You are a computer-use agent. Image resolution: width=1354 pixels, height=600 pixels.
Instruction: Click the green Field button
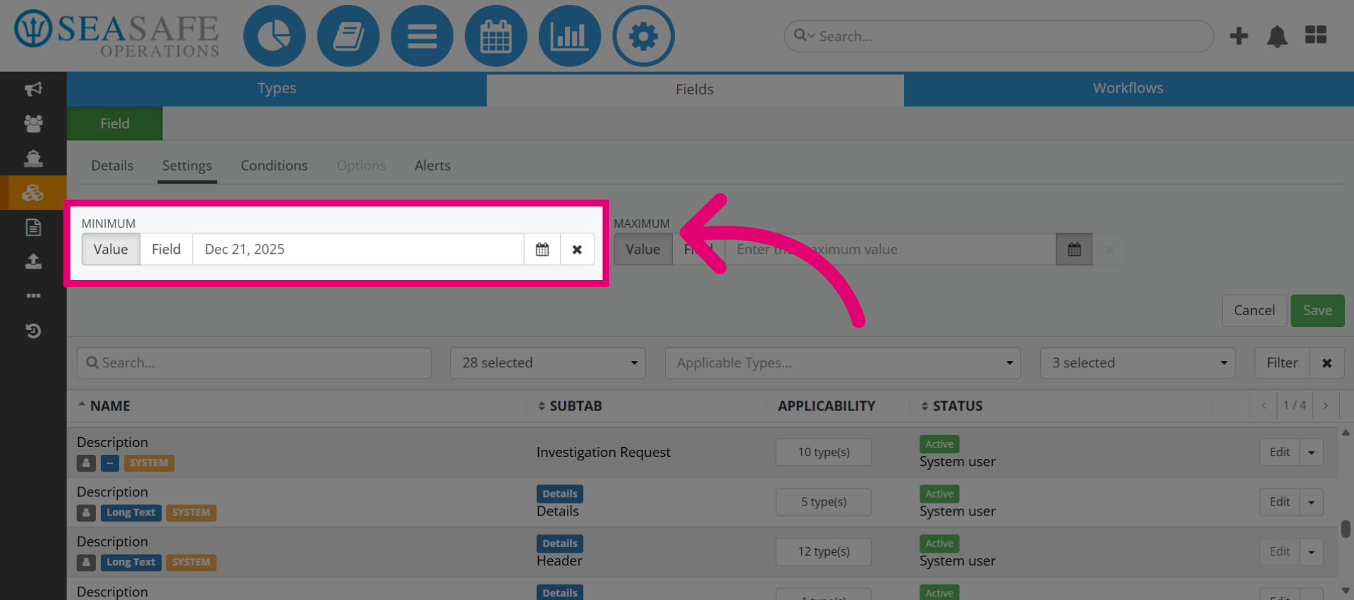(x=115, y=123)
